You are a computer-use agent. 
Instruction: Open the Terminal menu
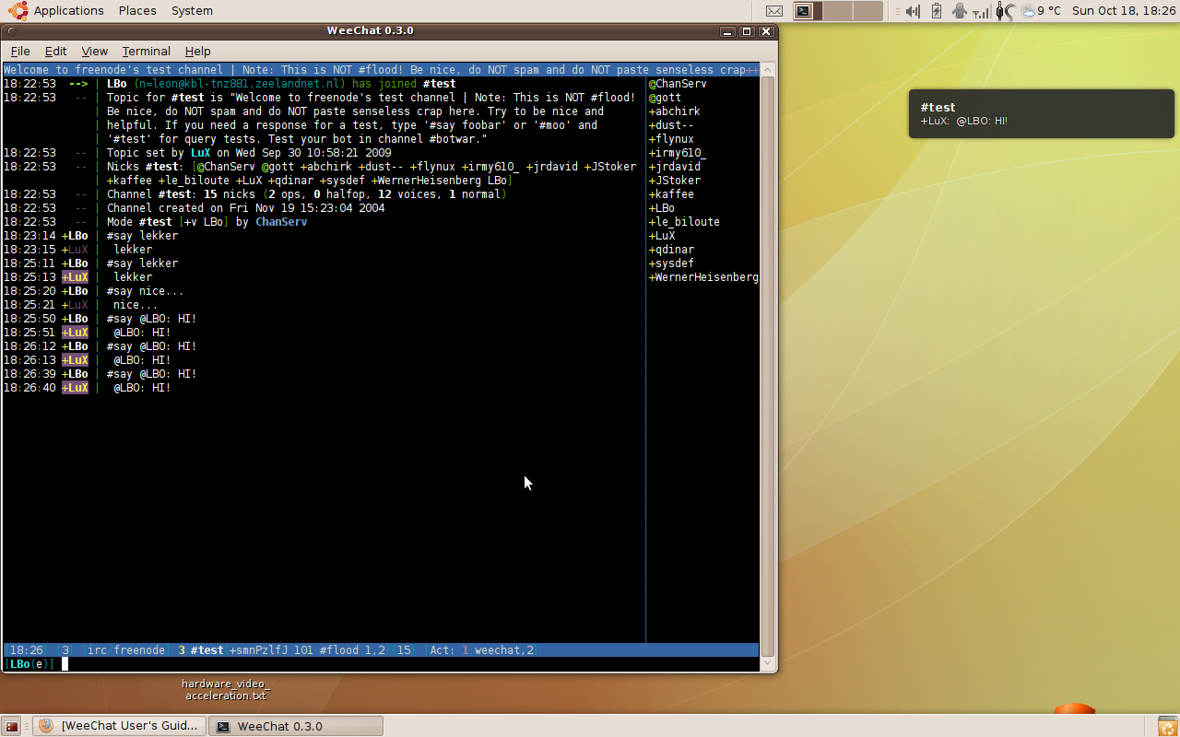(147, 52)
